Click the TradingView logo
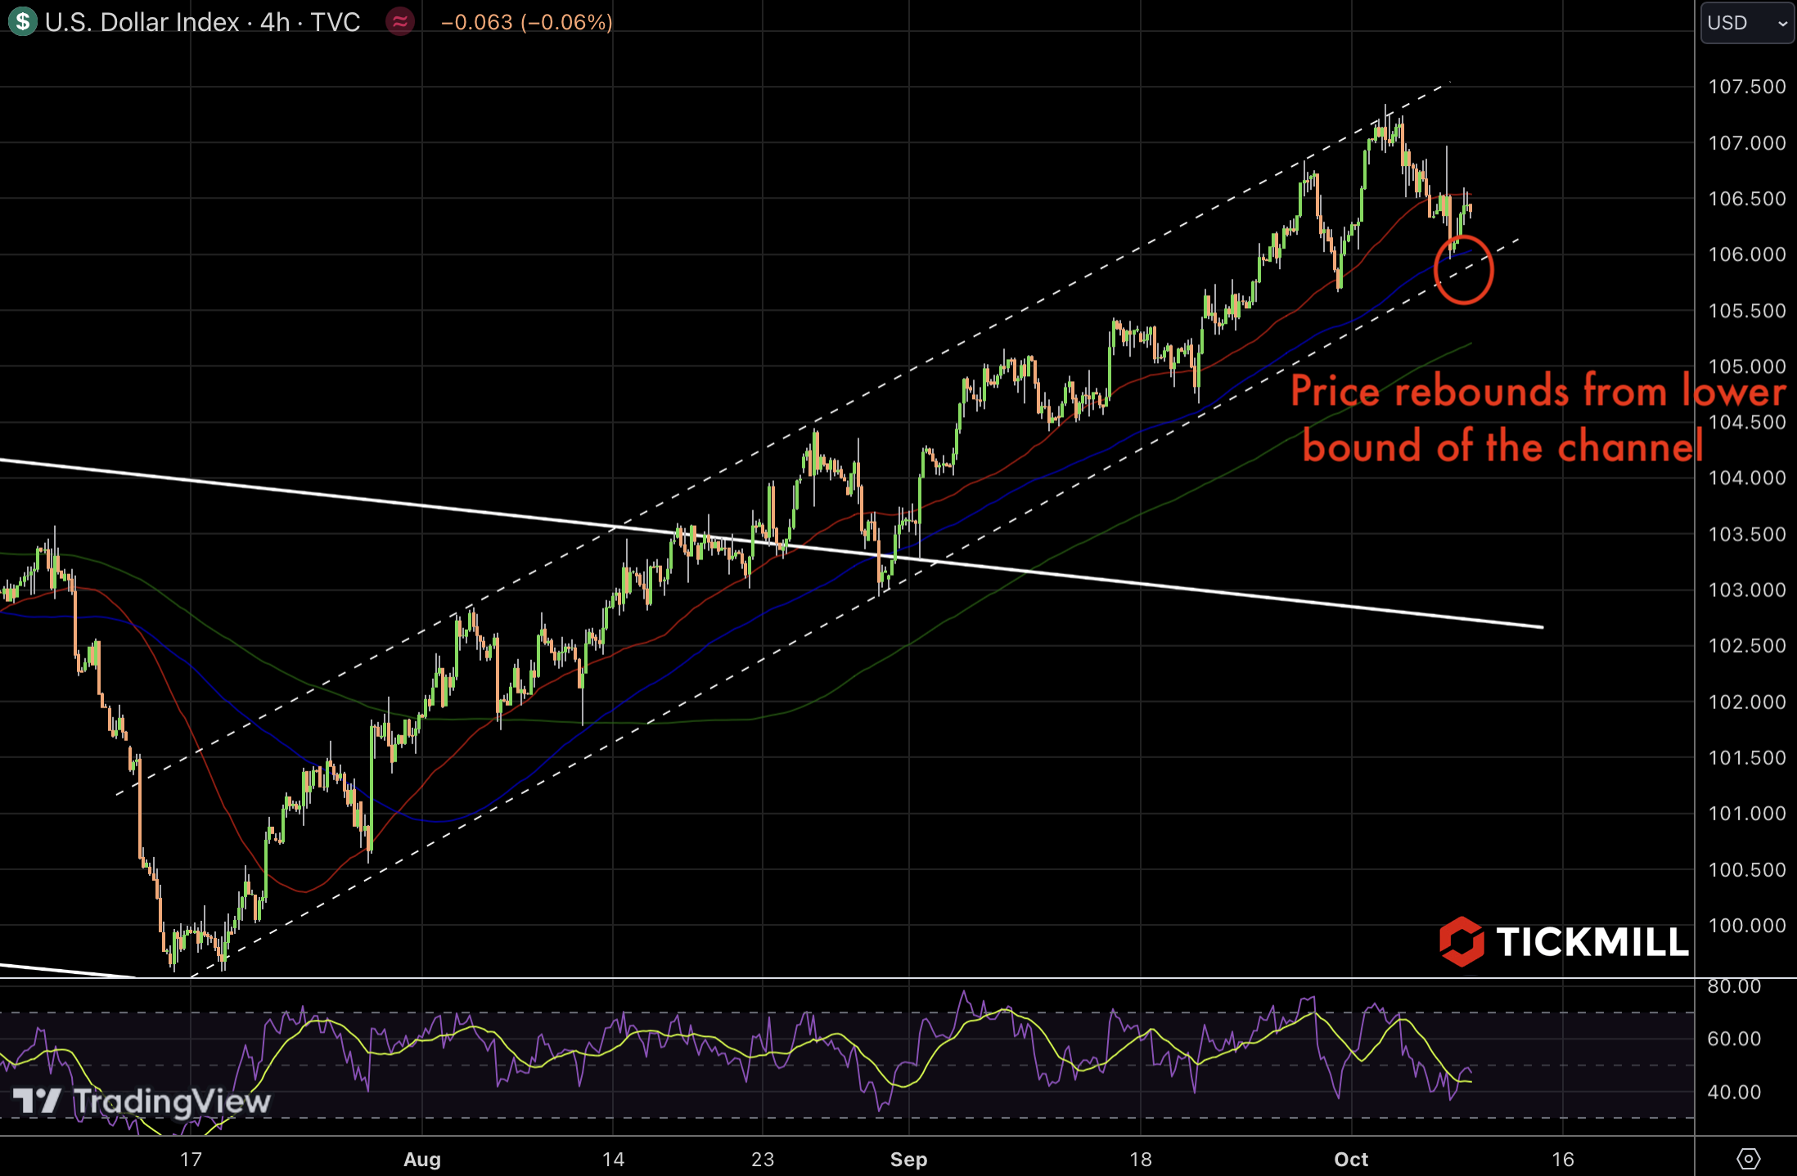The image size is (1797, 1176). tap(142, 1102)
